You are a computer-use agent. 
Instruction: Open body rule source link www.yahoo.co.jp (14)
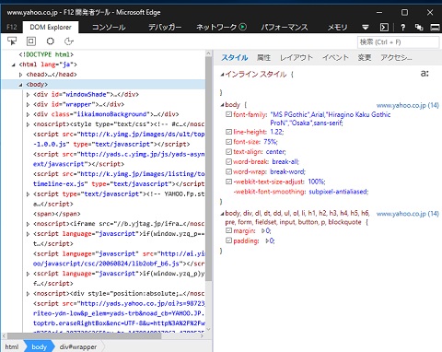(x=408, y=105)
